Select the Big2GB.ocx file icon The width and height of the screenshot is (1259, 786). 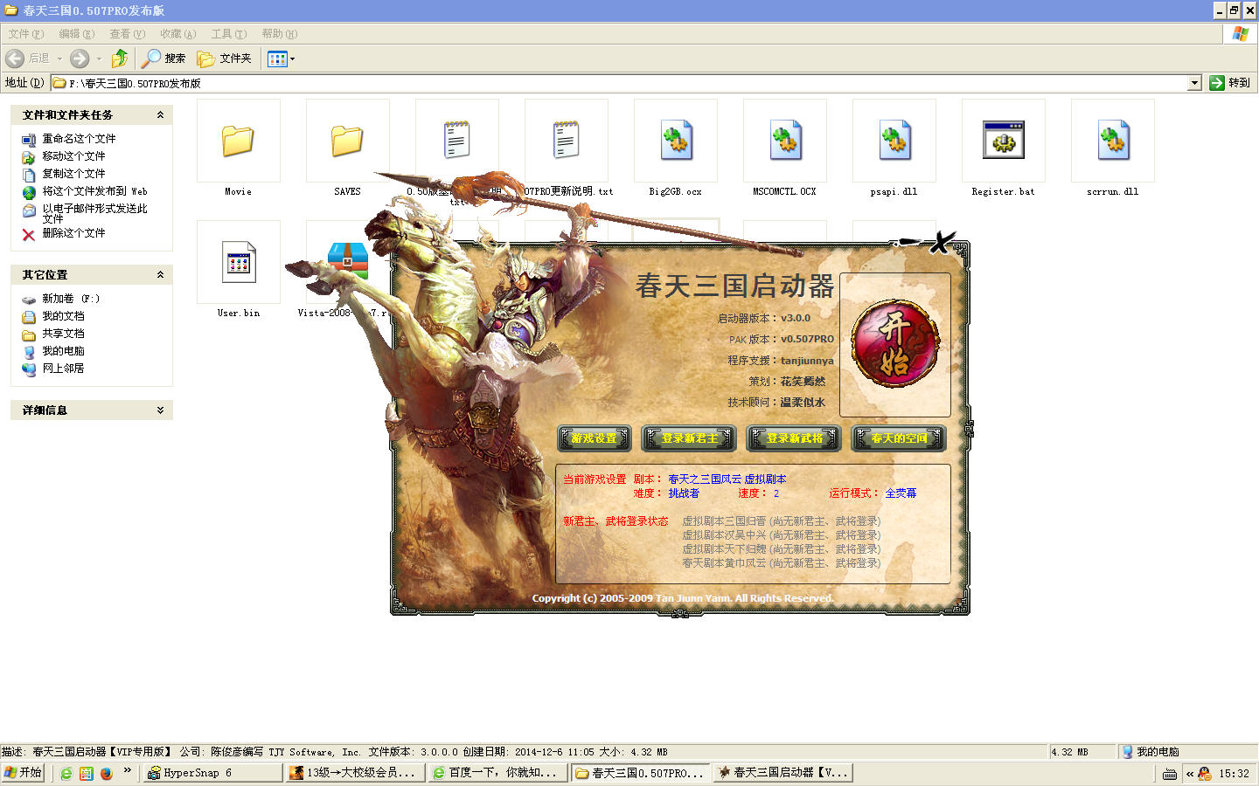676,141
